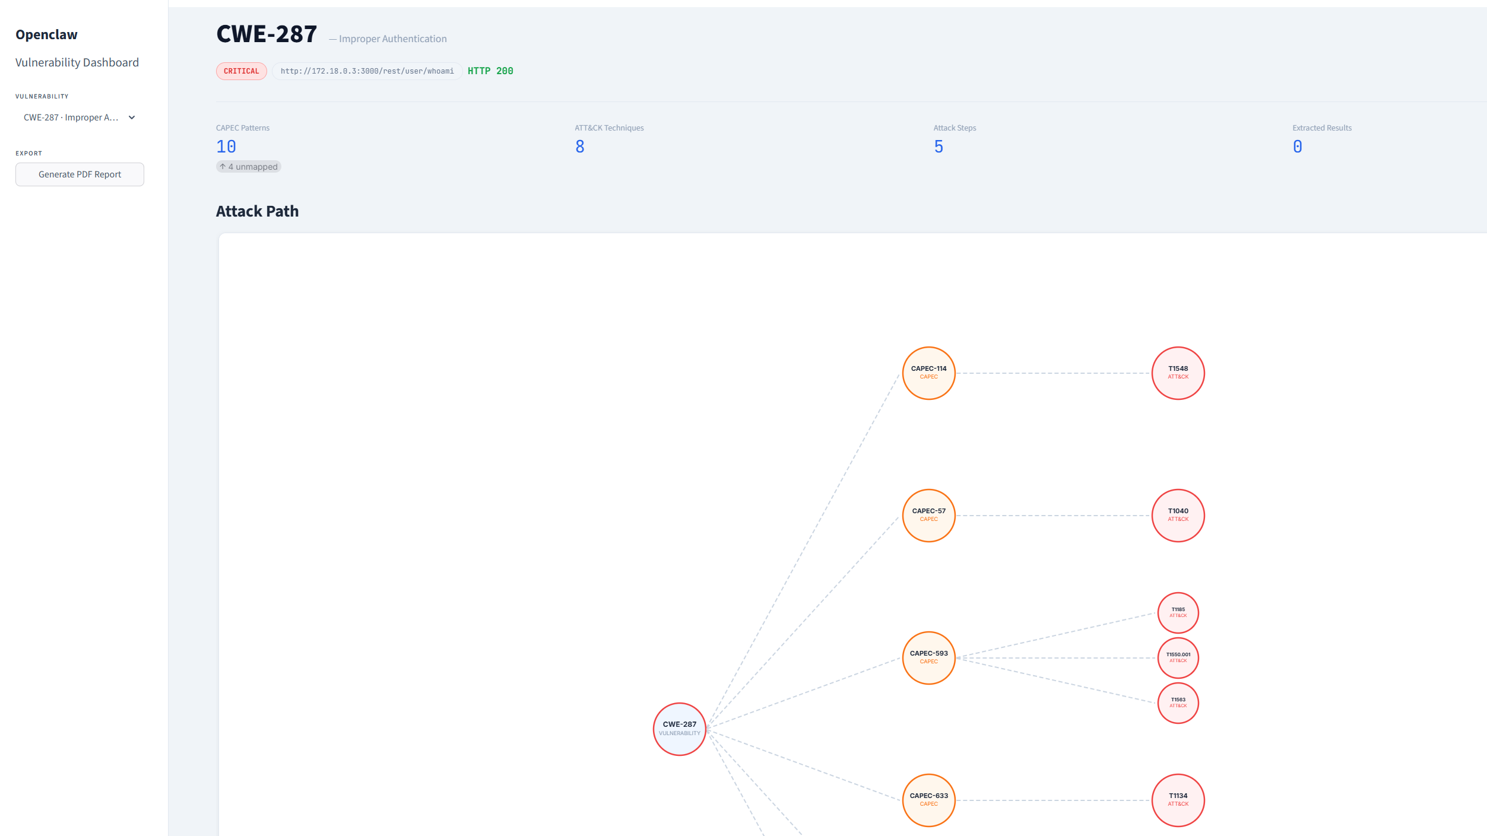Select the CAPEC-114 graph node
The width and height of the screenshot is (1487, 836).
[929, 373]
